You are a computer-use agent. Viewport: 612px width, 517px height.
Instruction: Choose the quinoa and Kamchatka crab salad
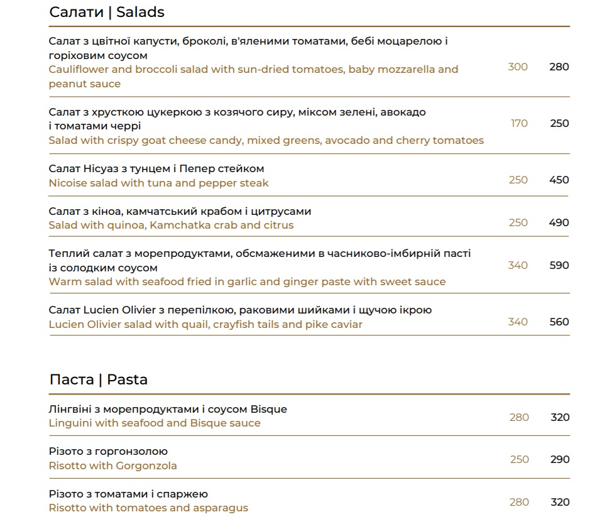[309, 218]
